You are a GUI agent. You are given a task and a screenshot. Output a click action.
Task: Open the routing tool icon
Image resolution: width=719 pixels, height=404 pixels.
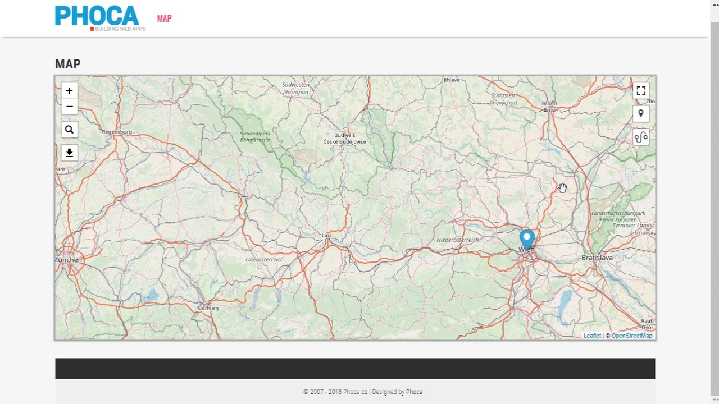(x=641, y=137)
